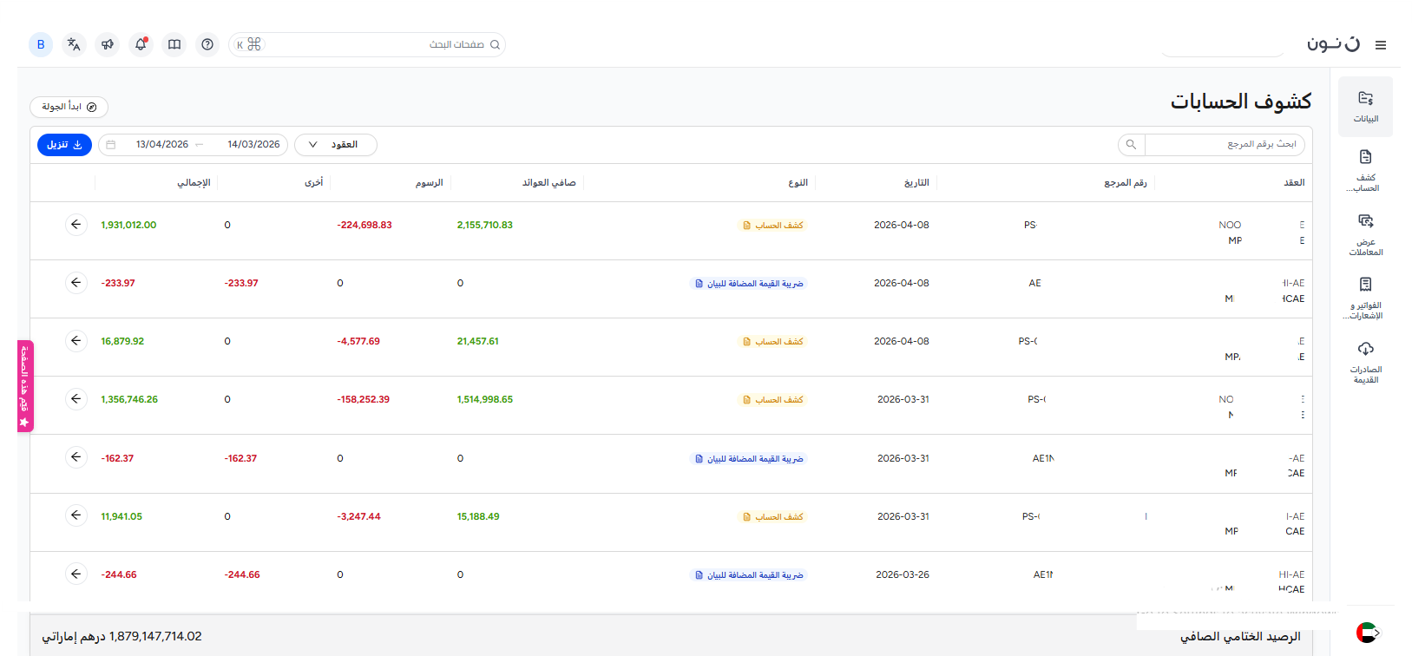Click the blue تنزيل download button
The height and width of the screenshot is (656, 1412).
tap(64, 145)
